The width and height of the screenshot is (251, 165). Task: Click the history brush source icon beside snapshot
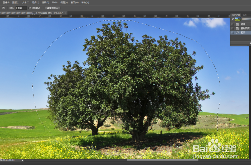[x=233, y=19]
